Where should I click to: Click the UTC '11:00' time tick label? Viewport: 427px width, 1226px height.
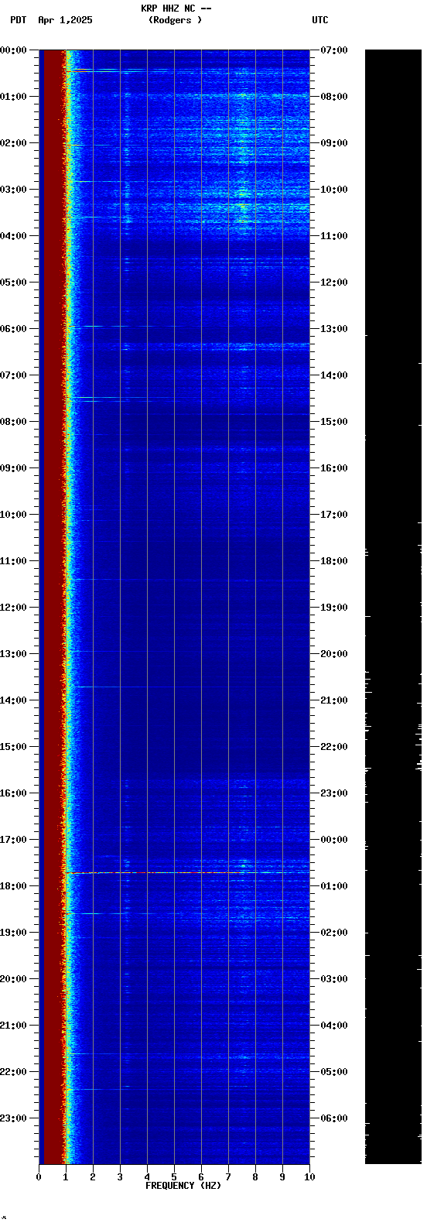[x=334, y=236]
